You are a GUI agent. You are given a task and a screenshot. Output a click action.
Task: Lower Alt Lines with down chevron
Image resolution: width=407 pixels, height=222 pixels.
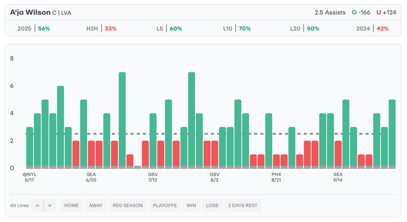pos(50,205)
